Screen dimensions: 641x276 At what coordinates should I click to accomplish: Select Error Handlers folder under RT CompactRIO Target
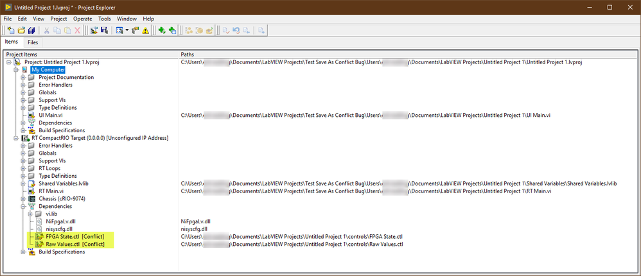coord(55,146)
